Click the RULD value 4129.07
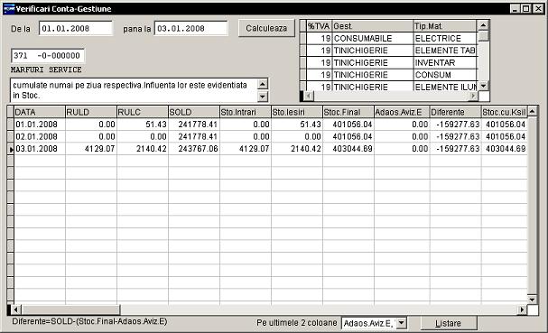Image resolution: width=548 pixels, height=333 pixels. [91, 149]
